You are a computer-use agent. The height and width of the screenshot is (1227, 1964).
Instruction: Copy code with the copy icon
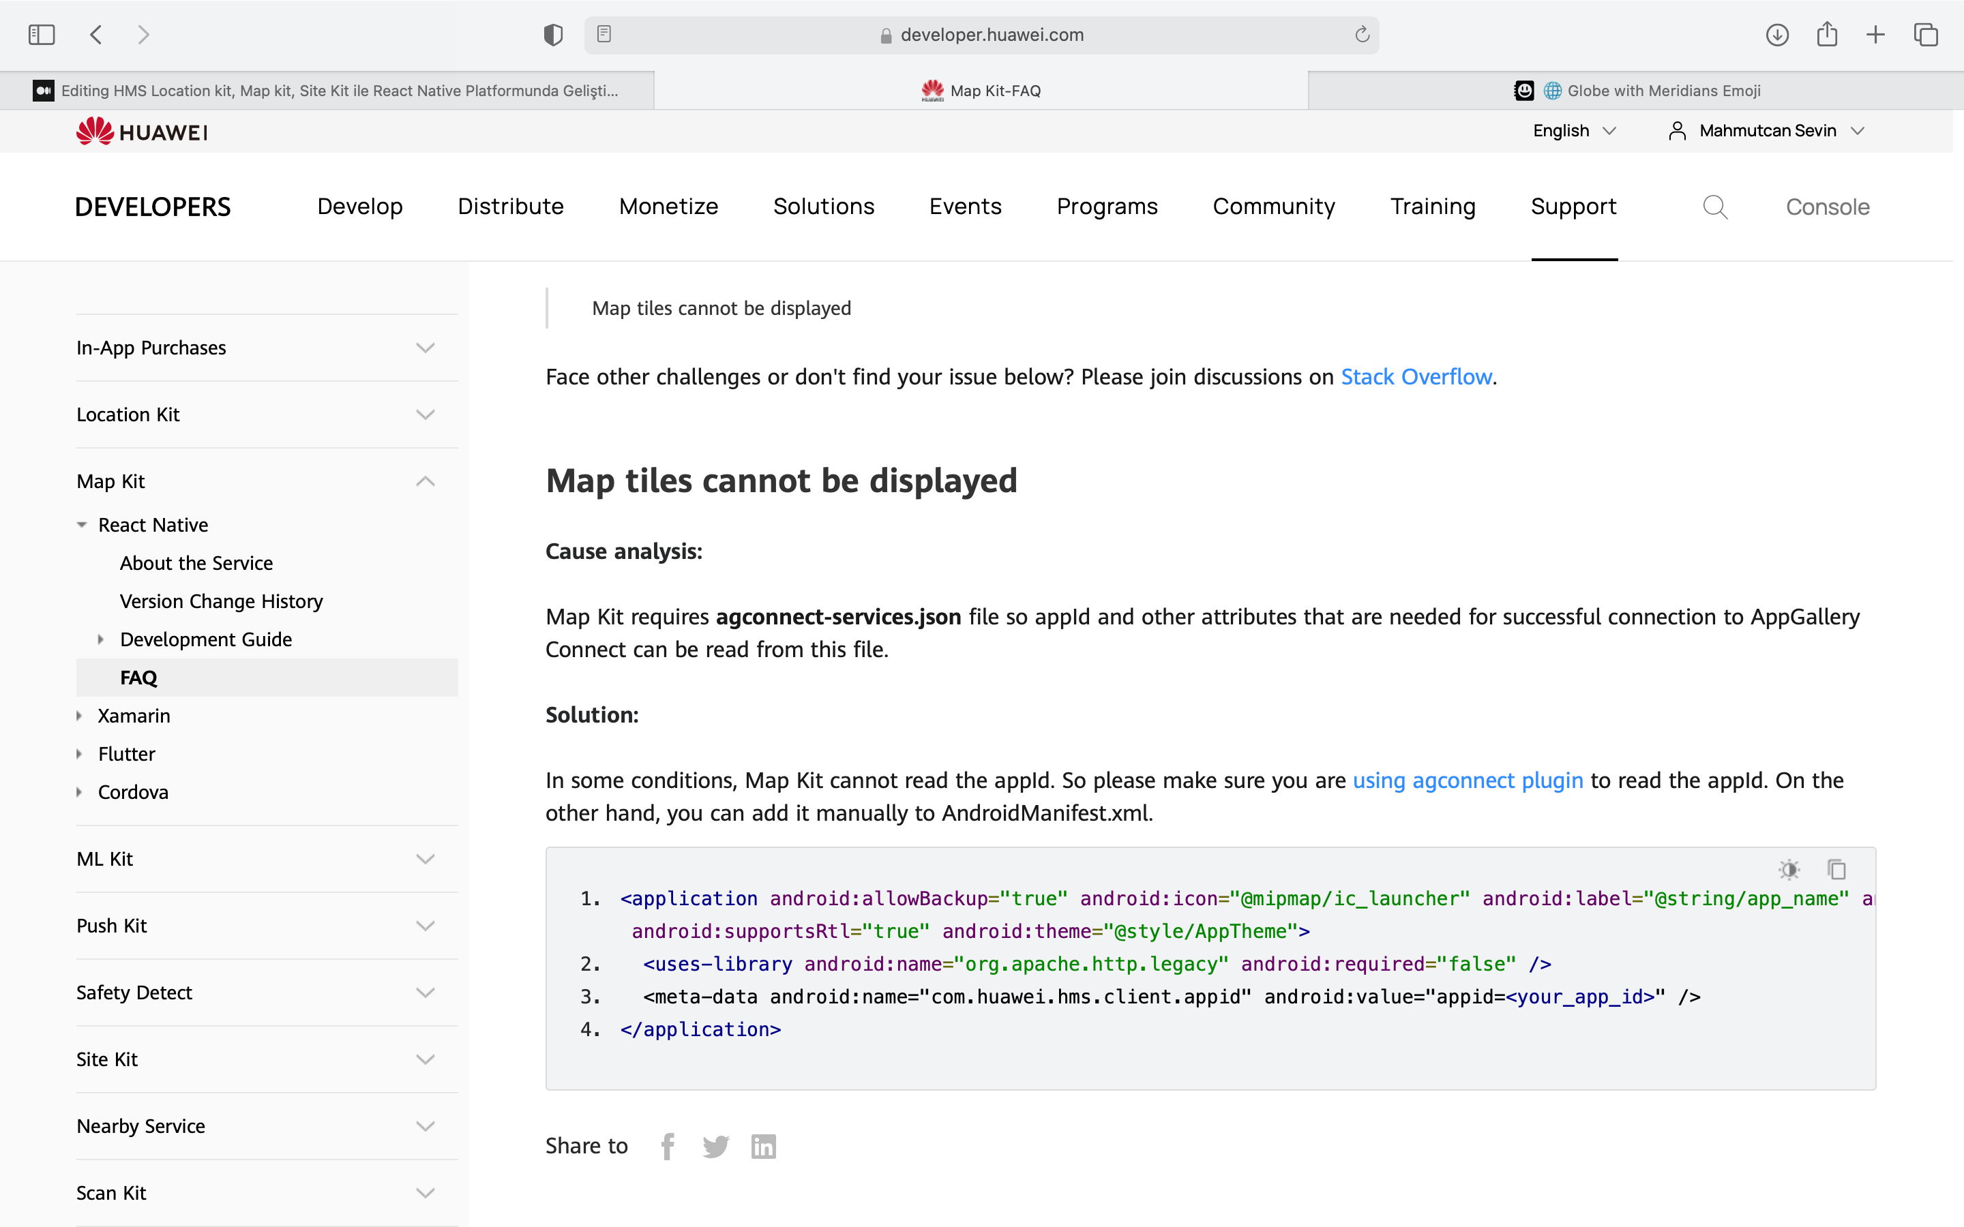[1836, 869]
